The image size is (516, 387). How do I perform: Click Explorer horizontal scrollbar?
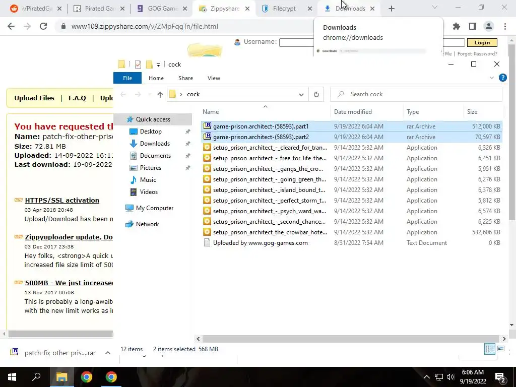click(351, 339)
